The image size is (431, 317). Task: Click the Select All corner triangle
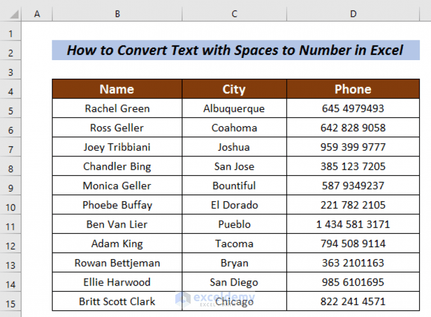click(x=13, y=14)
